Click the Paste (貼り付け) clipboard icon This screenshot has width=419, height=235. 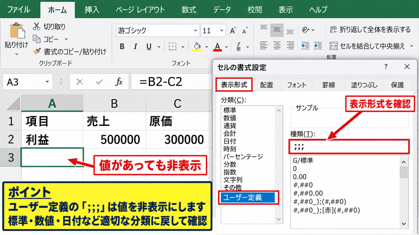click(17, 31)
